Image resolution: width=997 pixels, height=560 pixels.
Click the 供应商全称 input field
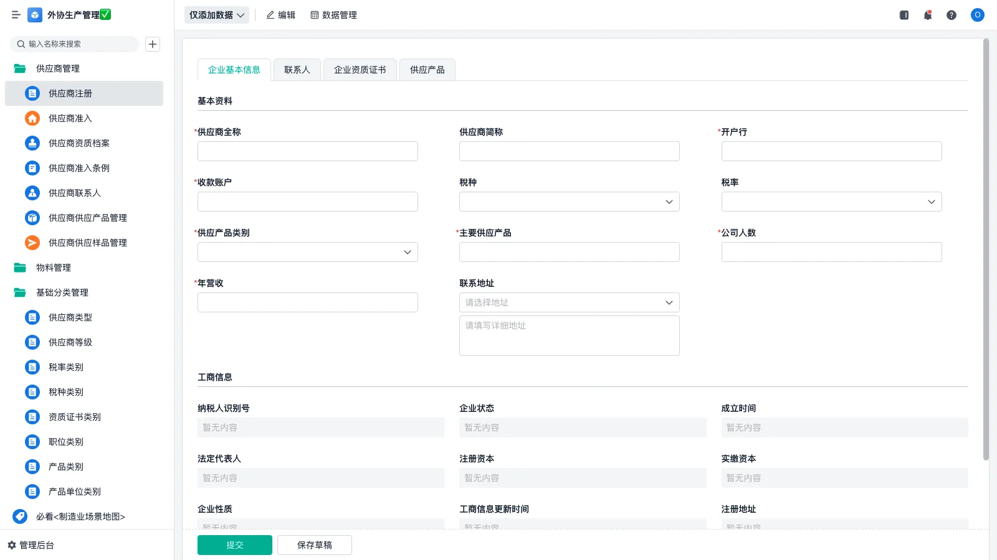click(x=307, y=151)
